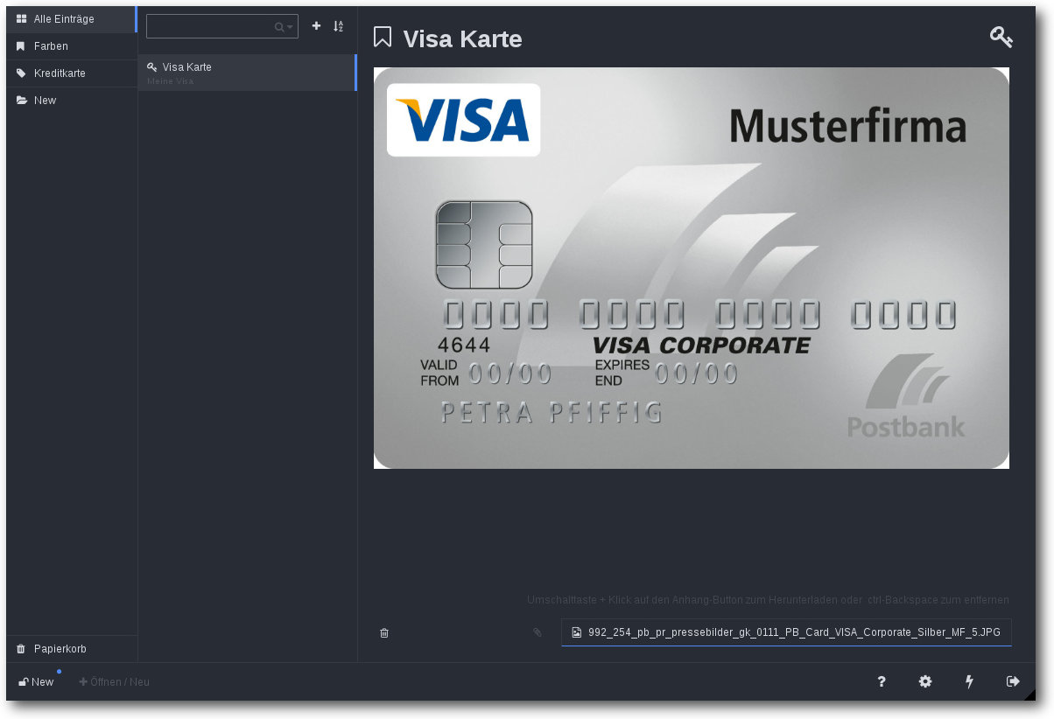Lock the workspace with the exit icon

point(1013,681)
